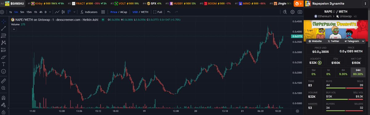370x115 pixels.
Task: Select the 5M change tab
Action: [x=314, y=72]
